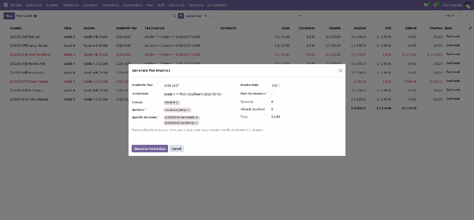Screen dimensions: 474x220
Task: Close the Generate Fee Invoices dialog
Action: [340, 70]
